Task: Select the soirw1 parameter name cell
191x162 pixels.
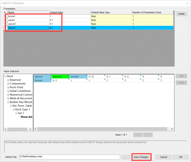Action: click(28, 20)
